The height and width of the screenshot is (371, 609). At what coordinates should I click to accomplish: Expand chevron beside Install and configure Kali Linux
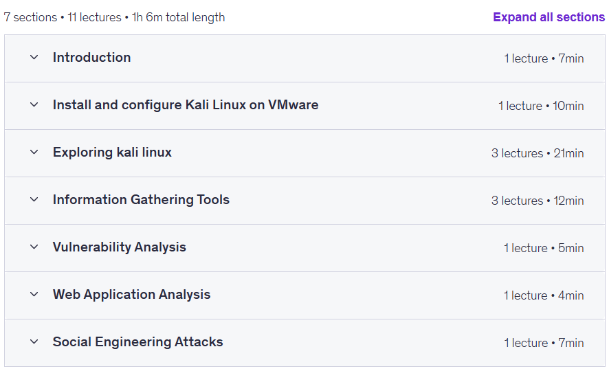(x=34, y=105)
